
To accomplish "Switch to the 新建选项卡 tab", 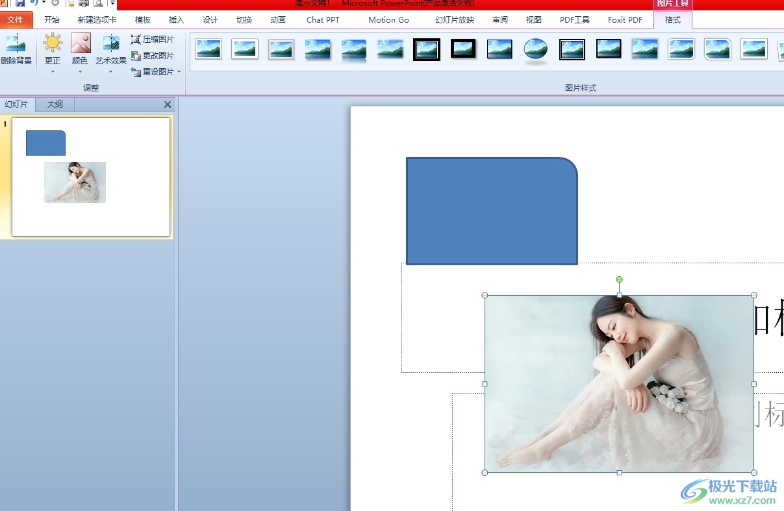I will pyautogui.click(x=97, y=20).
